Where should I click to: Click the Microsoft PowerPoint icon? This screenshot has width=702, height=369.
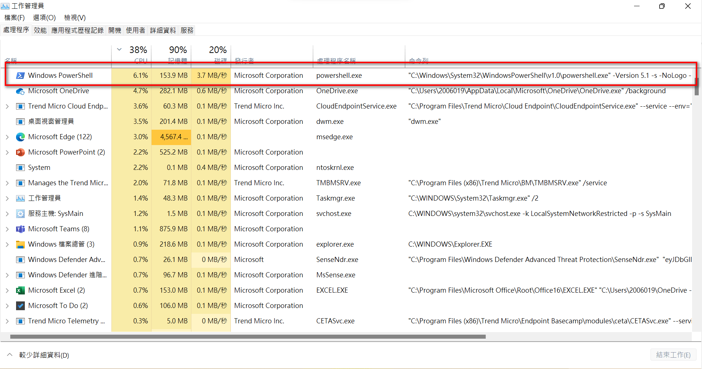point(20,152)
